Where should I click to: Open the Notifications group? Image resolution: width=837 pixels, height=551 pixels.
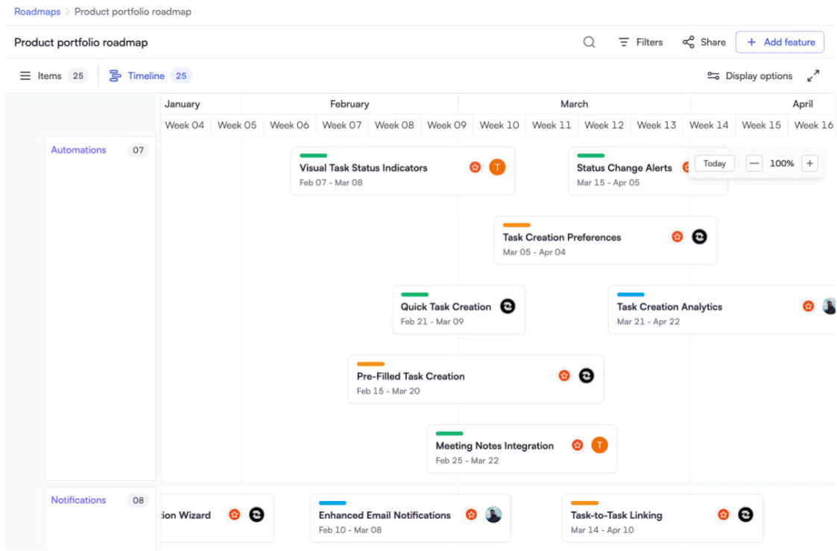click(x=78, y=500)
